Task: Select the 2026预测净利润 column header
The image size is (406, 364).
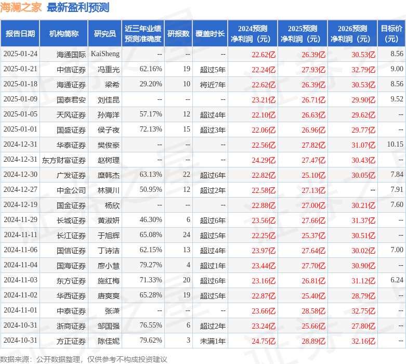Action: tap(352, 34)
